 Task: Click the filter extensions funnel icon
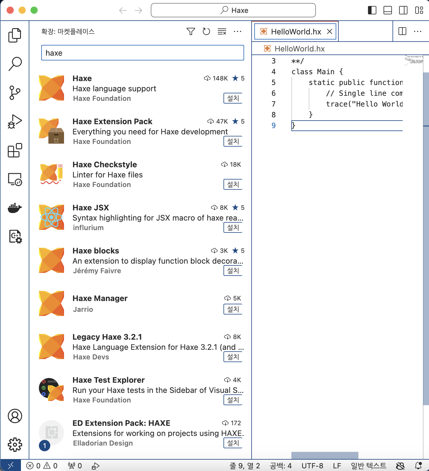coord(191,31)
